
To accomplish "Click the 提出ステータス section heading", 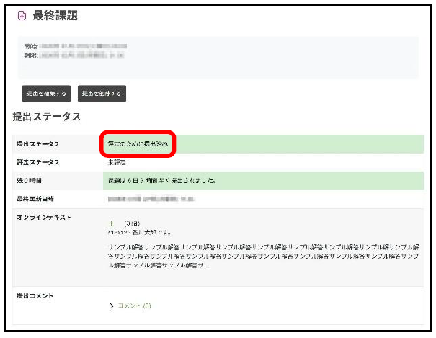I will pyautogui.click(x=46, y=116).
